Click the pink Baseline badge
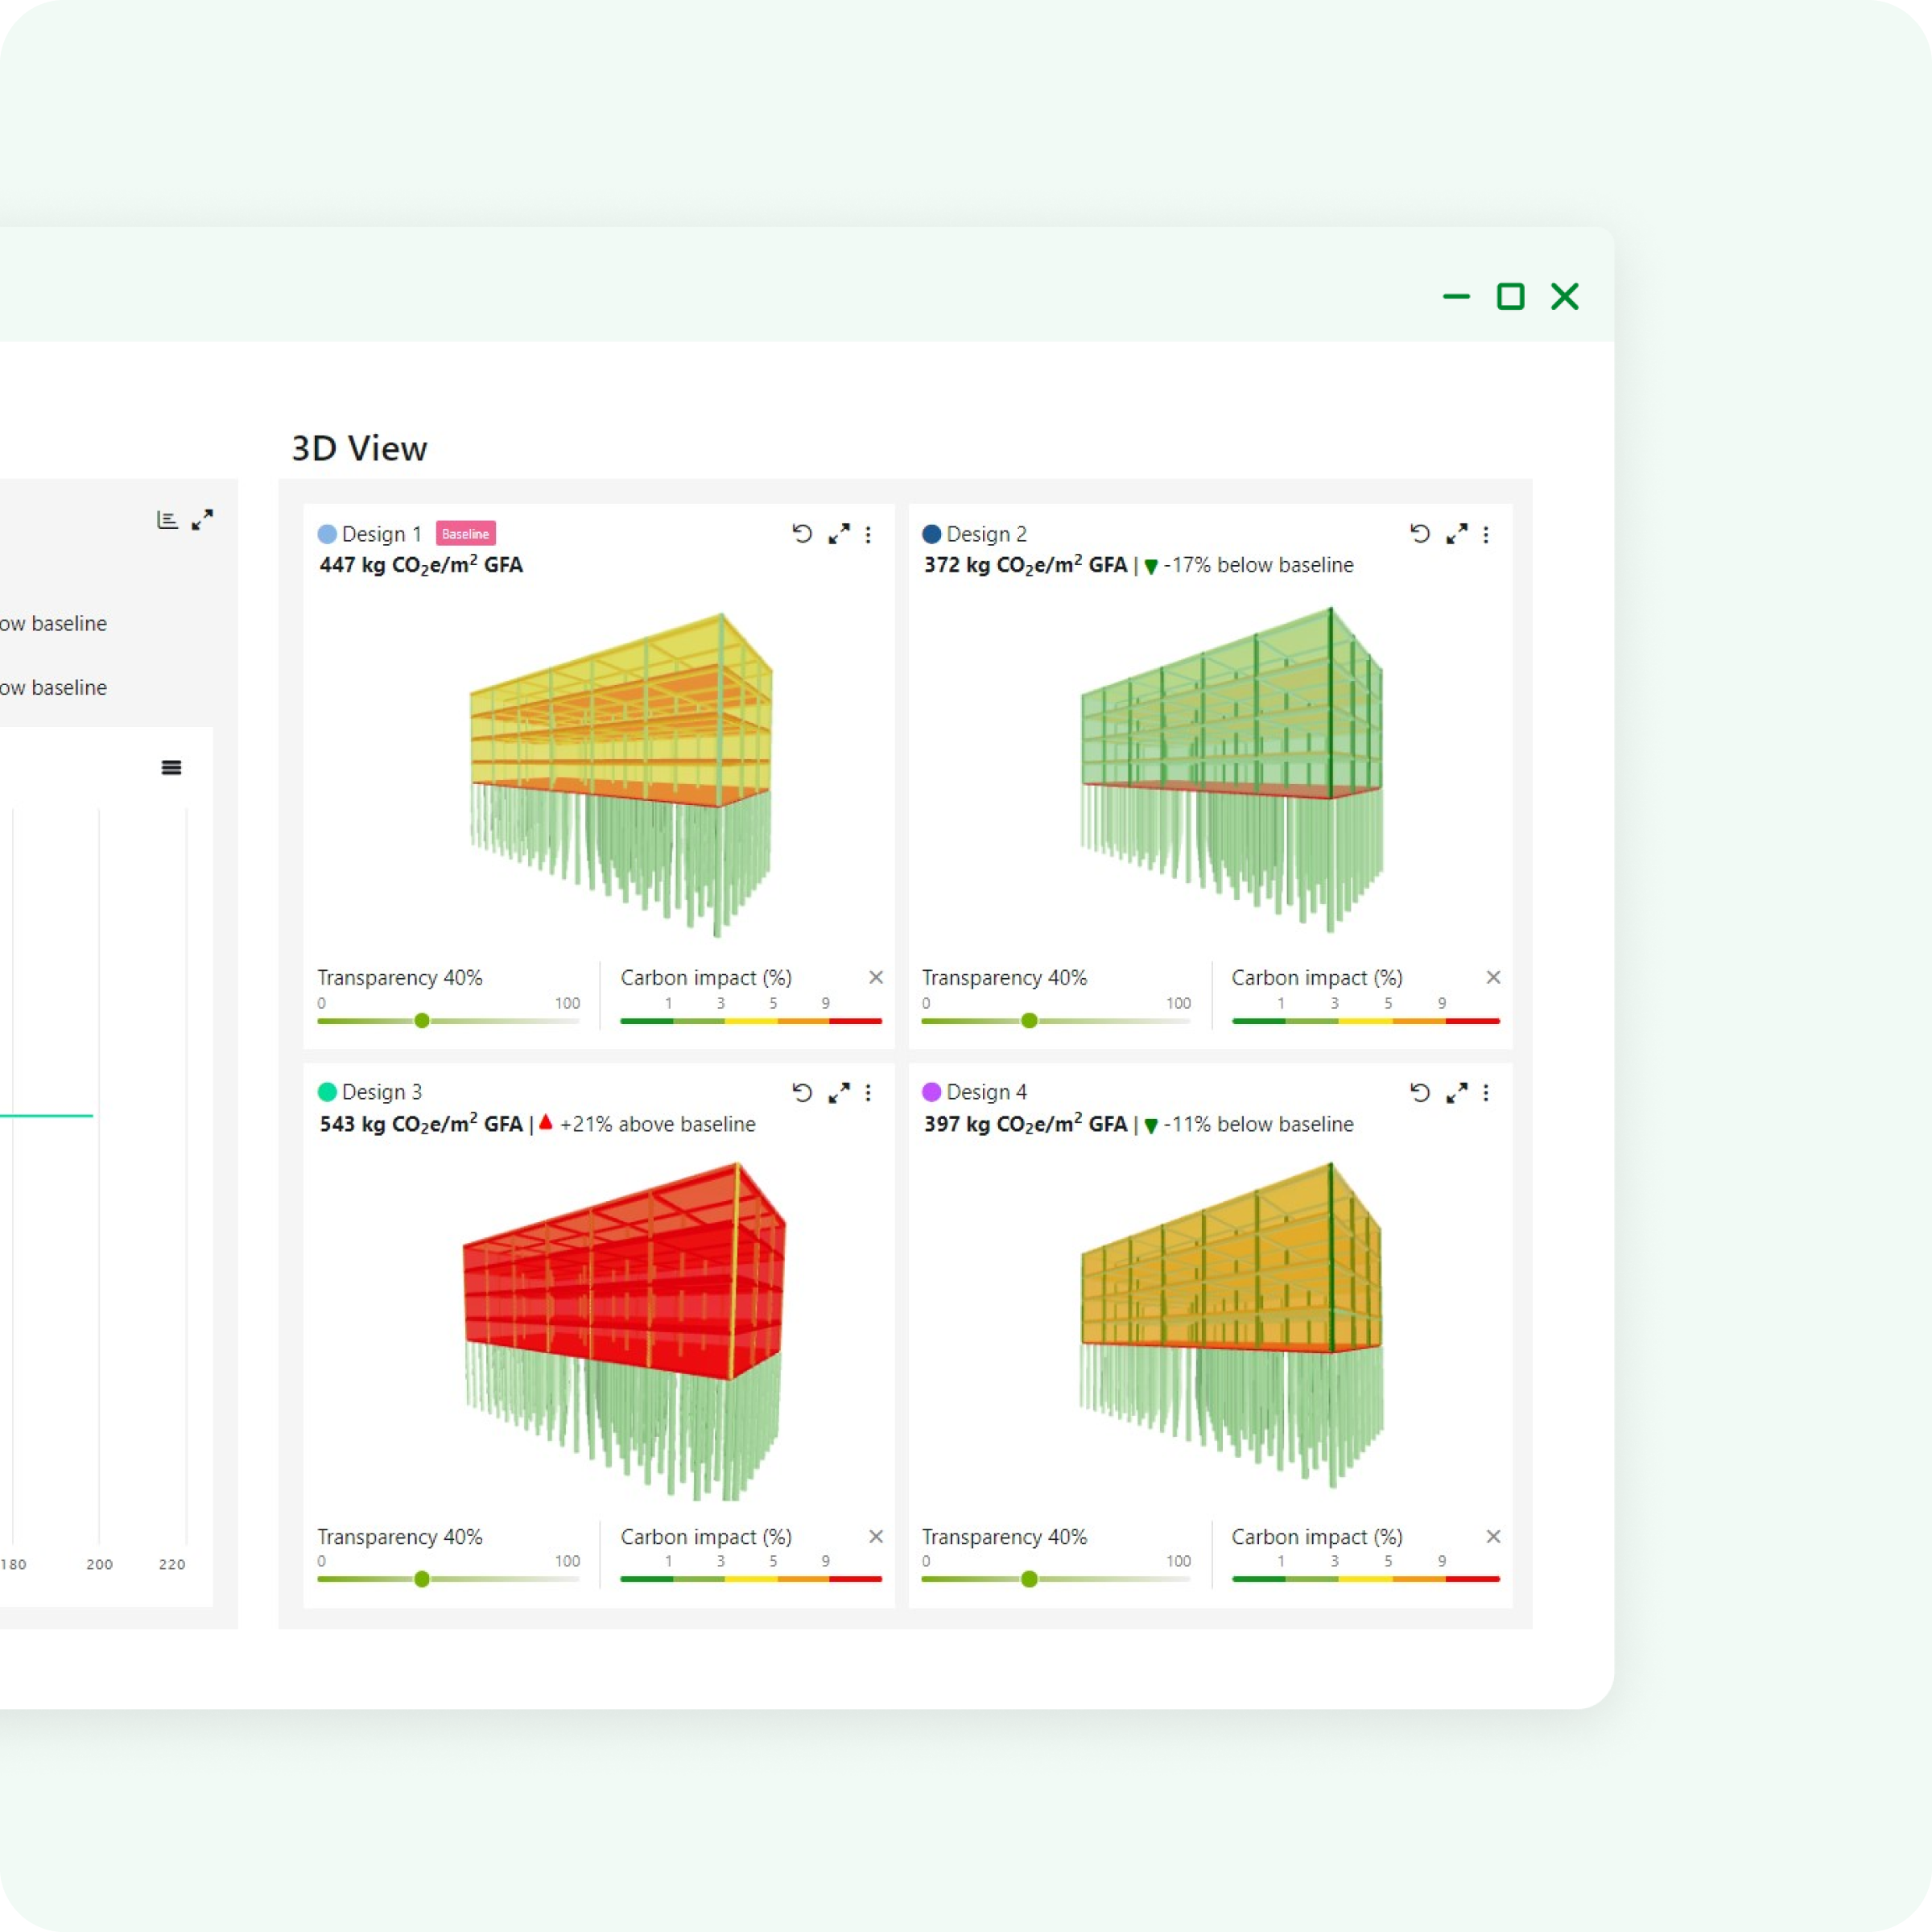The width and height of the screenshot is (1932, 1932). 466,534
